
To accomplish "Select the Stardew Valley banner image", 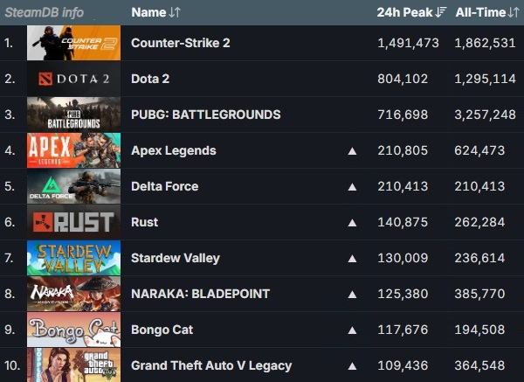I will click(74, 258).
